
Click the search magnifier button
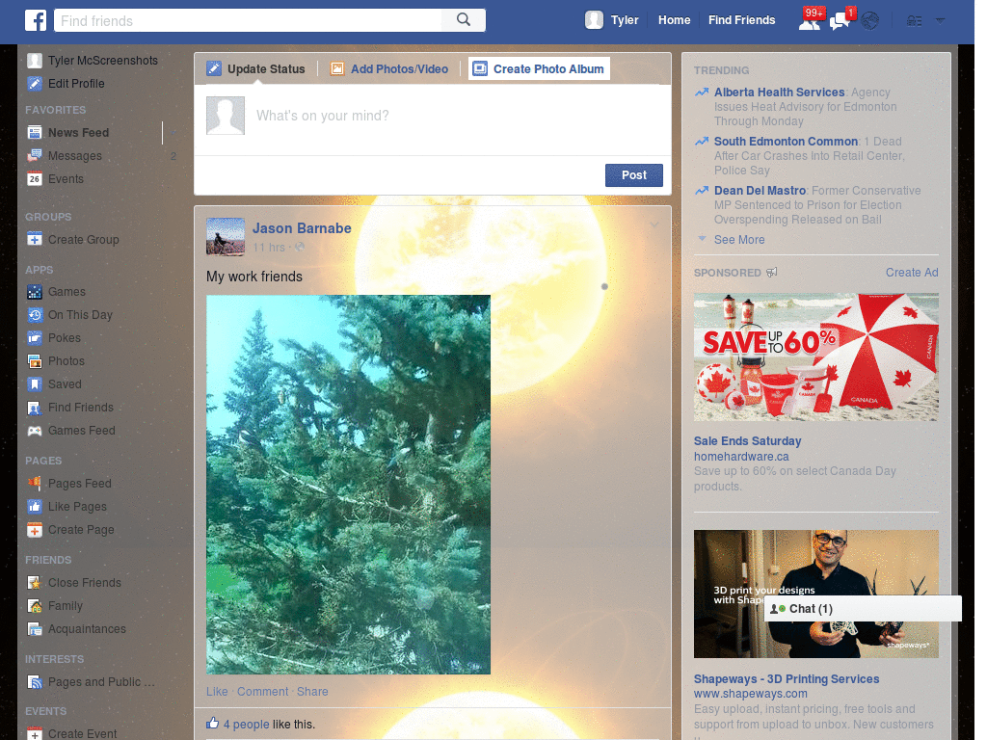tap(464, 20)
